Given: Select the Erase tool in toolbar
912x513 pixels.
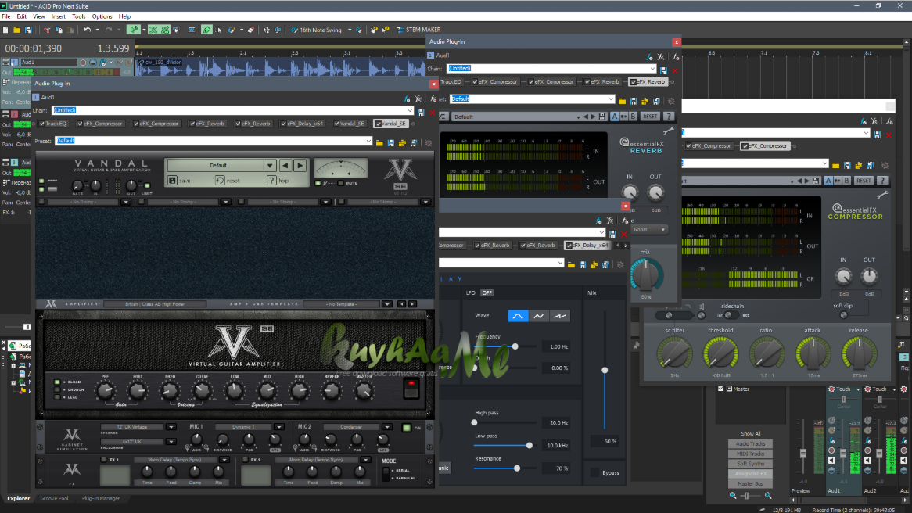Looking at the screenshot, I should (251, 30).
